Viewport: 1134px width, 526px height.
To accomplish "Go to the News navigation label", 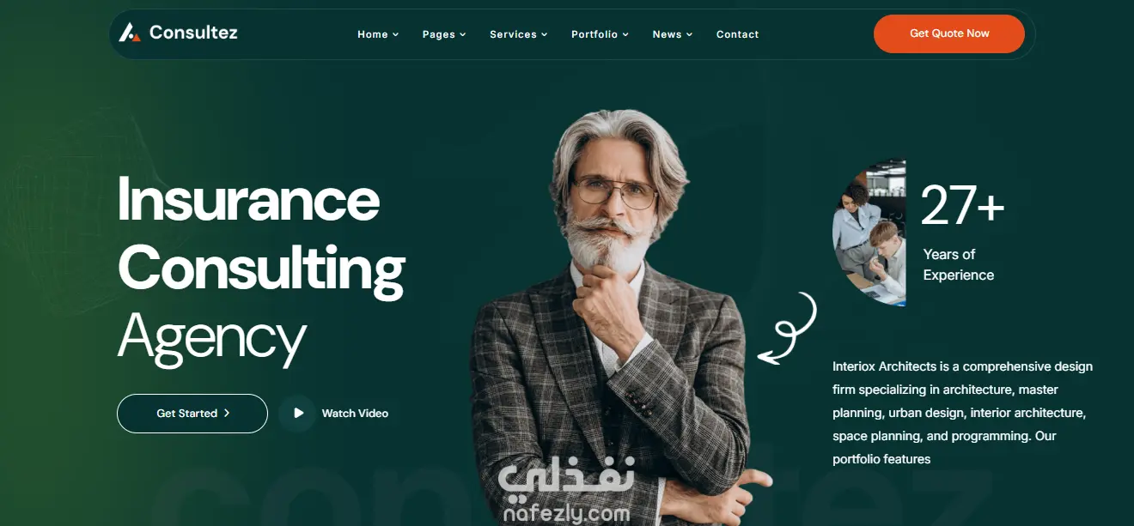I will click(x=667, y=34).
